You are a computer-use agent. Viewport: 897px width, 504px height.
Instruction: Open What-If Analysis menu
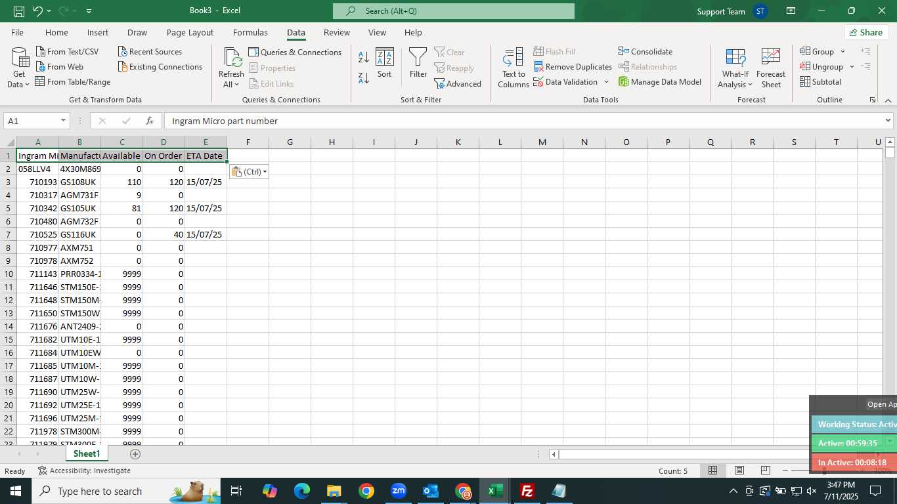735,68
